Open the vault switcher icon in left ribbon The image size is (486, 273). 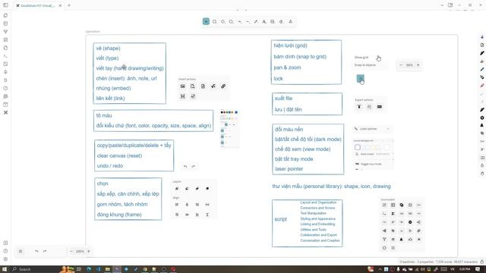click(x=5, y=243)
